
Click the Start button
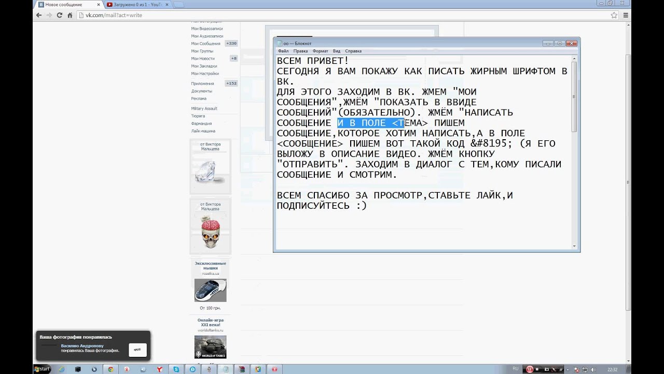click(x=42, y=369)
